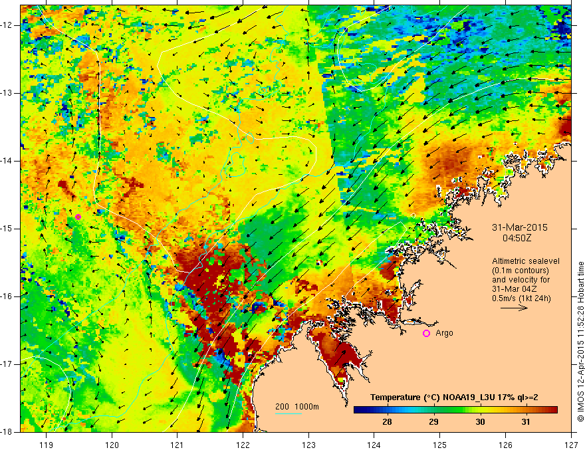
Task: Click longitude axis label 123
Action: coord(308,445)
